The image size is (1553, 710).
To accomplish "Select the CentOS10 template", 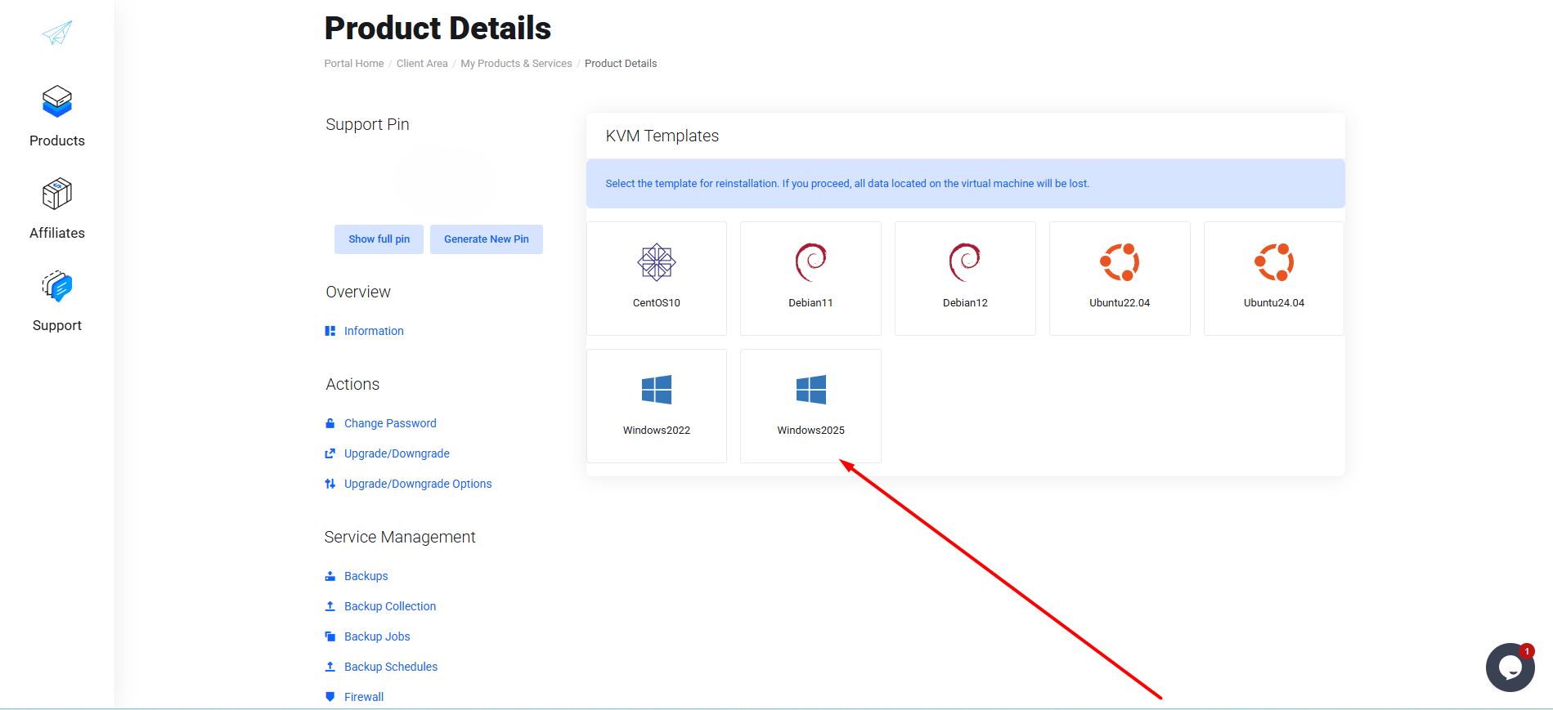I will point(656,278).
